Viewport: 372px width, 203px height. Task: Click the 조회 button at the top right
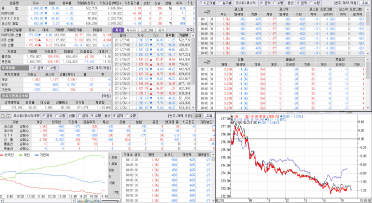click(364, 3)
